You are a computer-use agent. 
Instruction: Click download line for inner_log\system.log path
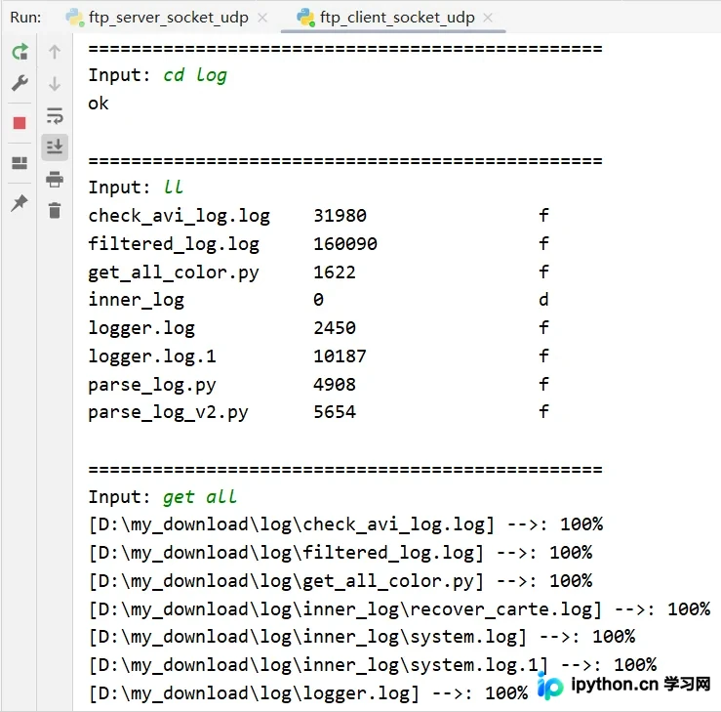point(362,637)
